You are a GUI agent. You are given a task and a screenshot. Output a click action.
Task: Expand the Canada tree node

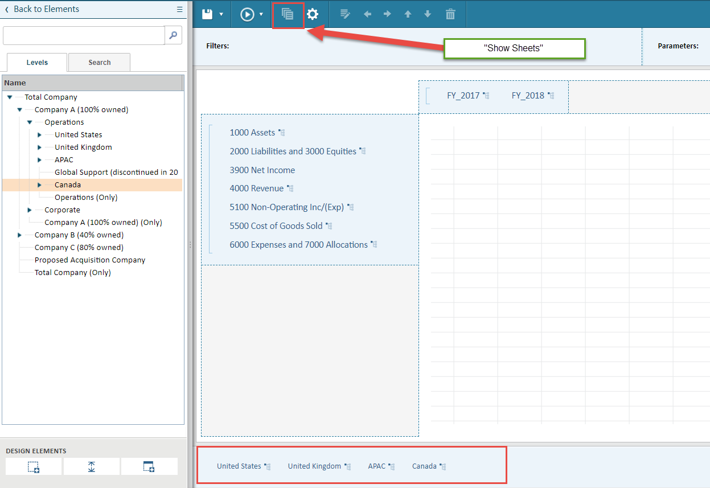(x=39, y=185)
